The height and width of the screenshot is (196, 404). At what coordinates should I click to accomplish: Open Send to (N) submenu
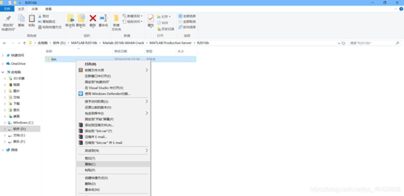tap(114, 150)
